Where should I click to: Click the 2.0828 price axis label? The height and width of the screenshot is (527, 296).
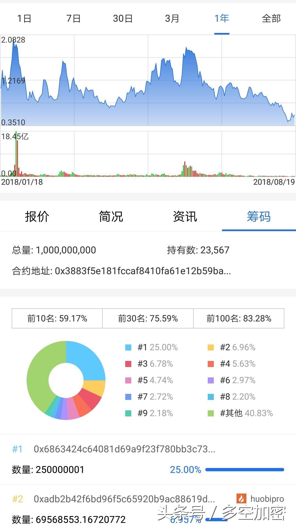13,40
